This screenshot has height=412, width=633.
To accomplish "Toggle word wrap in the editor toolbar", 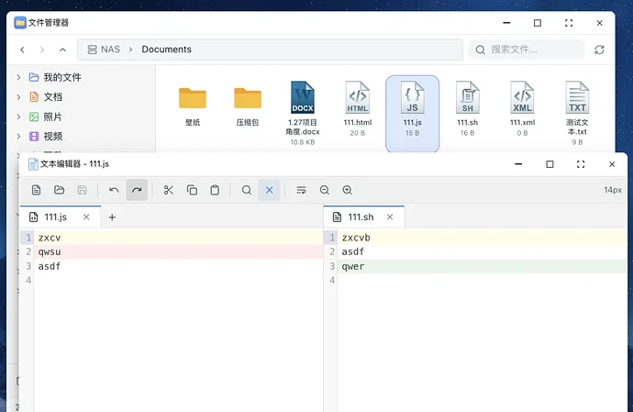I will tap(301, 190).
